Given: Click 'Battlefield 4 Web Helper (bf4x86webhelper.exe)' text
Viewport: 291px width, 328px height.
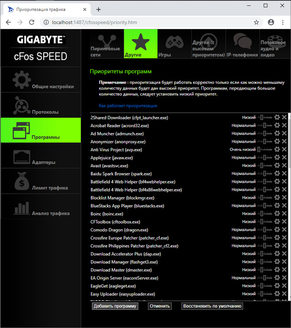Looking at the screenshot, I should (136, 190).
